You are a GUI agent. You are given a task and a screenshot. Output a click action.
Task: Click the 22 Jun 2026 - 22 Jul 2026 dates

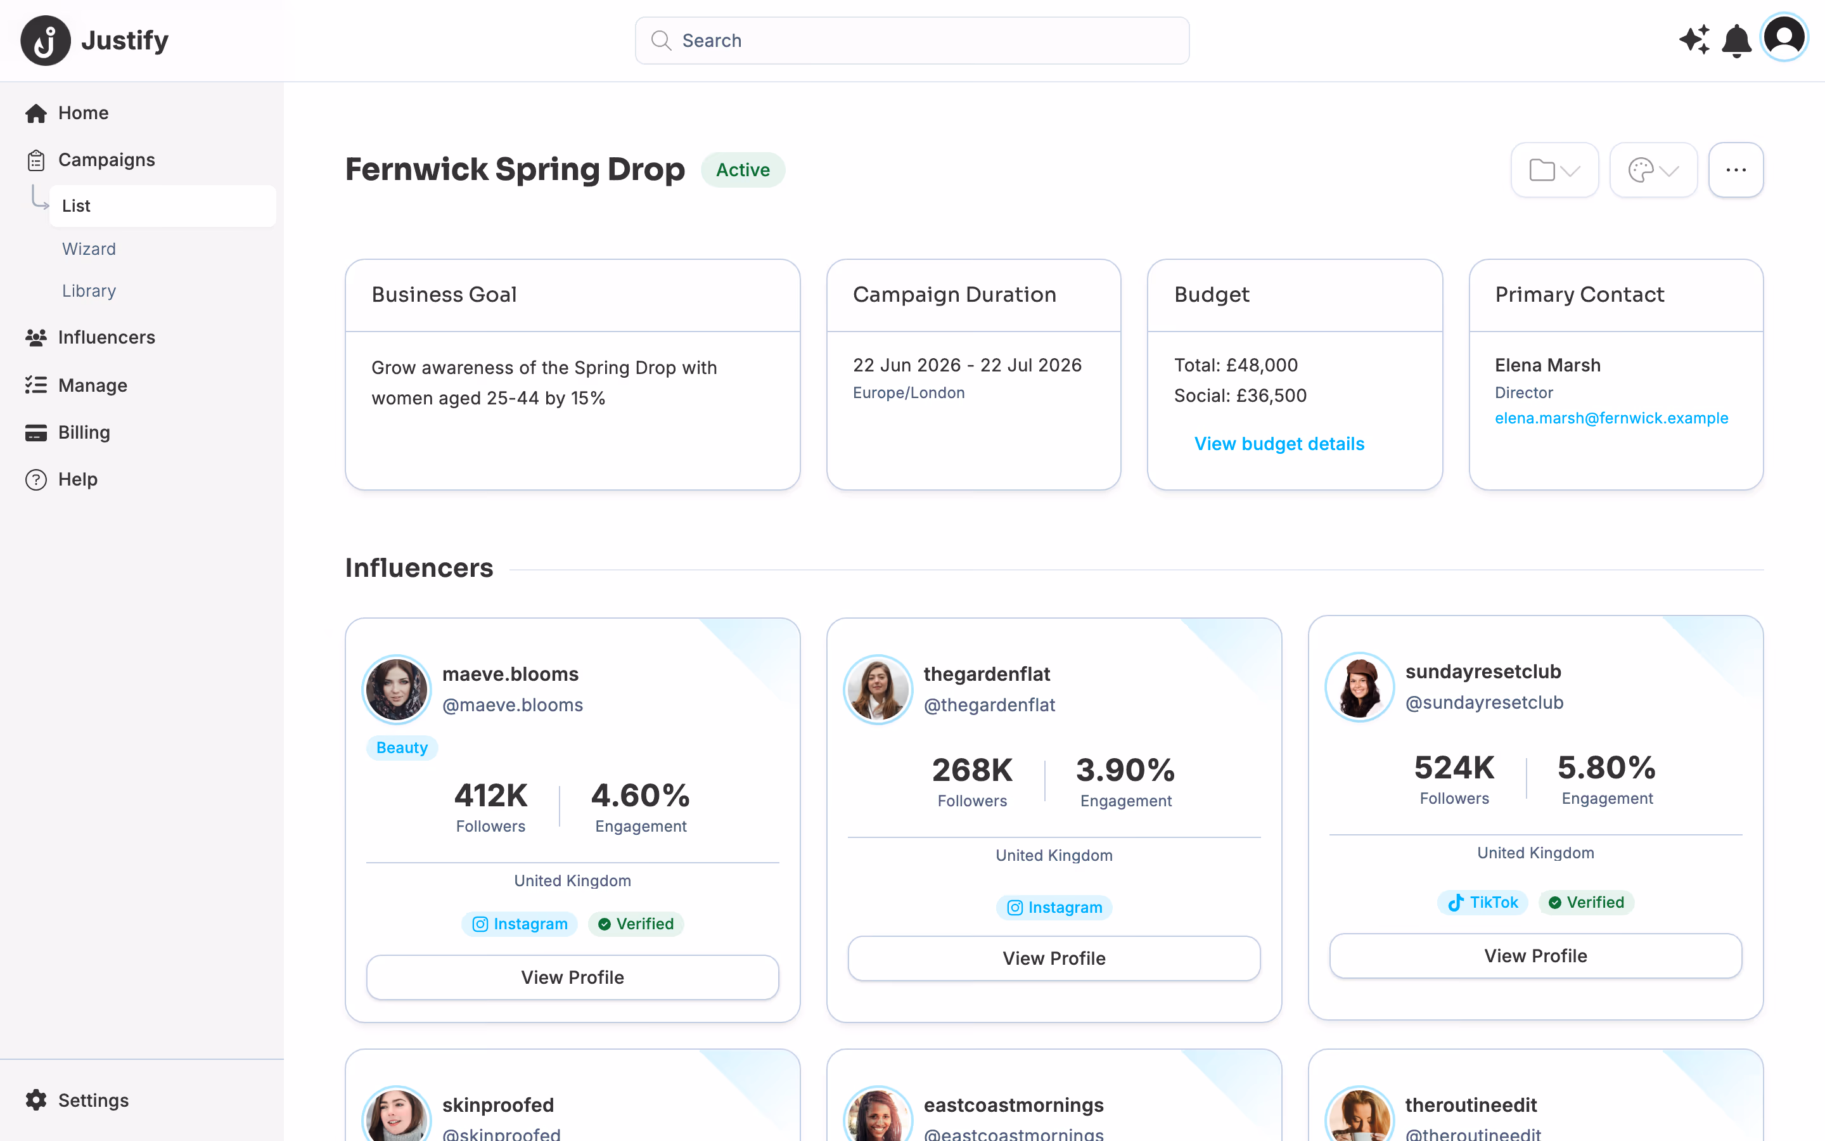pyautogui.click(x=967, y=365)
